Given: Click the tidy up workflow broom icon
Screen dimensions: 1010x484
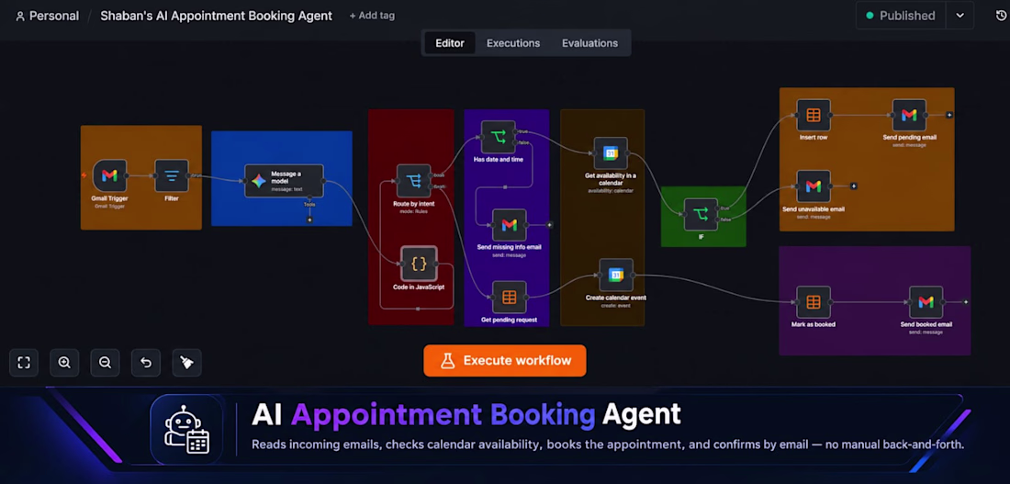Looking at the screenshot, I should pyautogui.click(x=186, y=363).
